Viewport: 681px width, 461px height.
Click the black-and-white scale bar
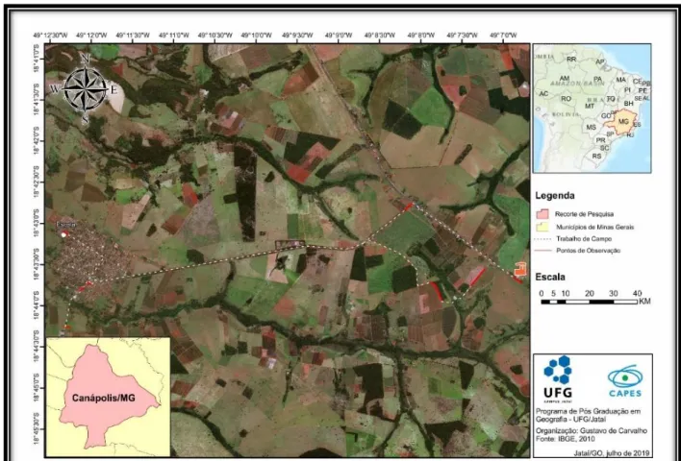(589, 302)
